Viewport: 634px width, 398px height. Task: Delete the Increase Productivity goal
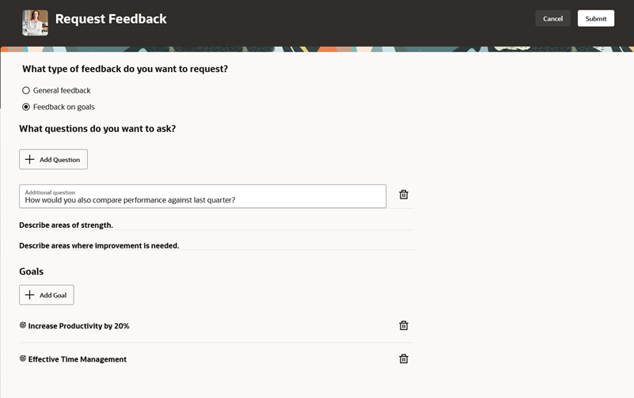[x=404, y=325]
